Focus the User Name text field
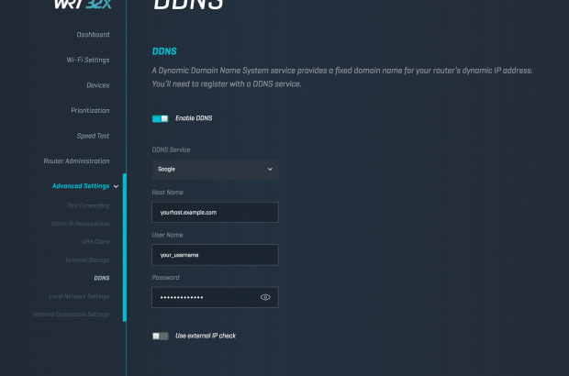 [215, 255]
